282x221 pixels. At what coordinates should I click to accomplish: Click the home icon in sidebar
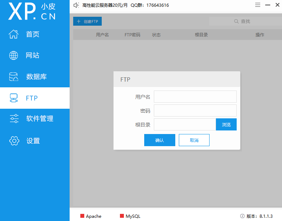coord(14,34)
